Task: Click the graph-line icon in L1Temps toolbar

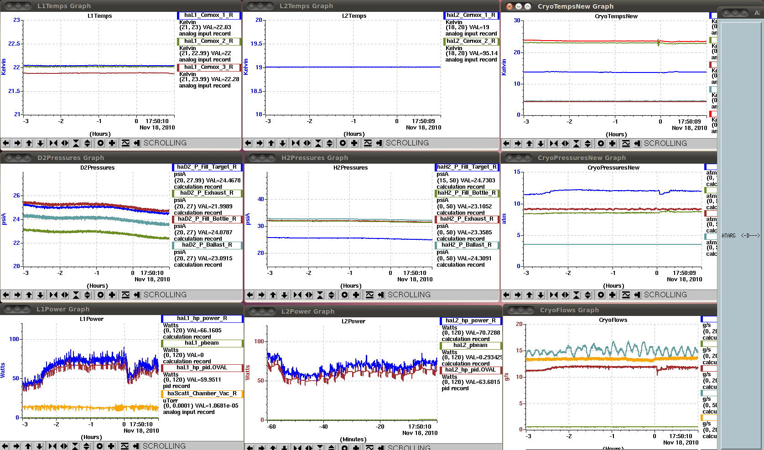Action: click(125, 143)
